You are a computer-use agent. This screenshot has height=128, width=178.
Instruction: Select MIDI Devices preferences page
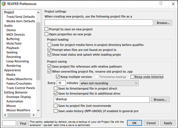pyautogui.click(x=16, y=35)
